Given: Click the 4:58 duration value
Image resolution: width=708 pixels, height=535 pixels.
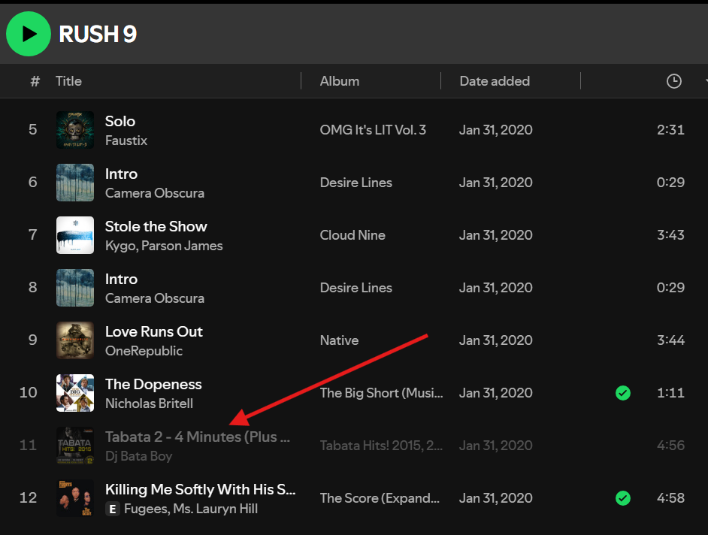Looking at the screenshot, I should 670,498.
